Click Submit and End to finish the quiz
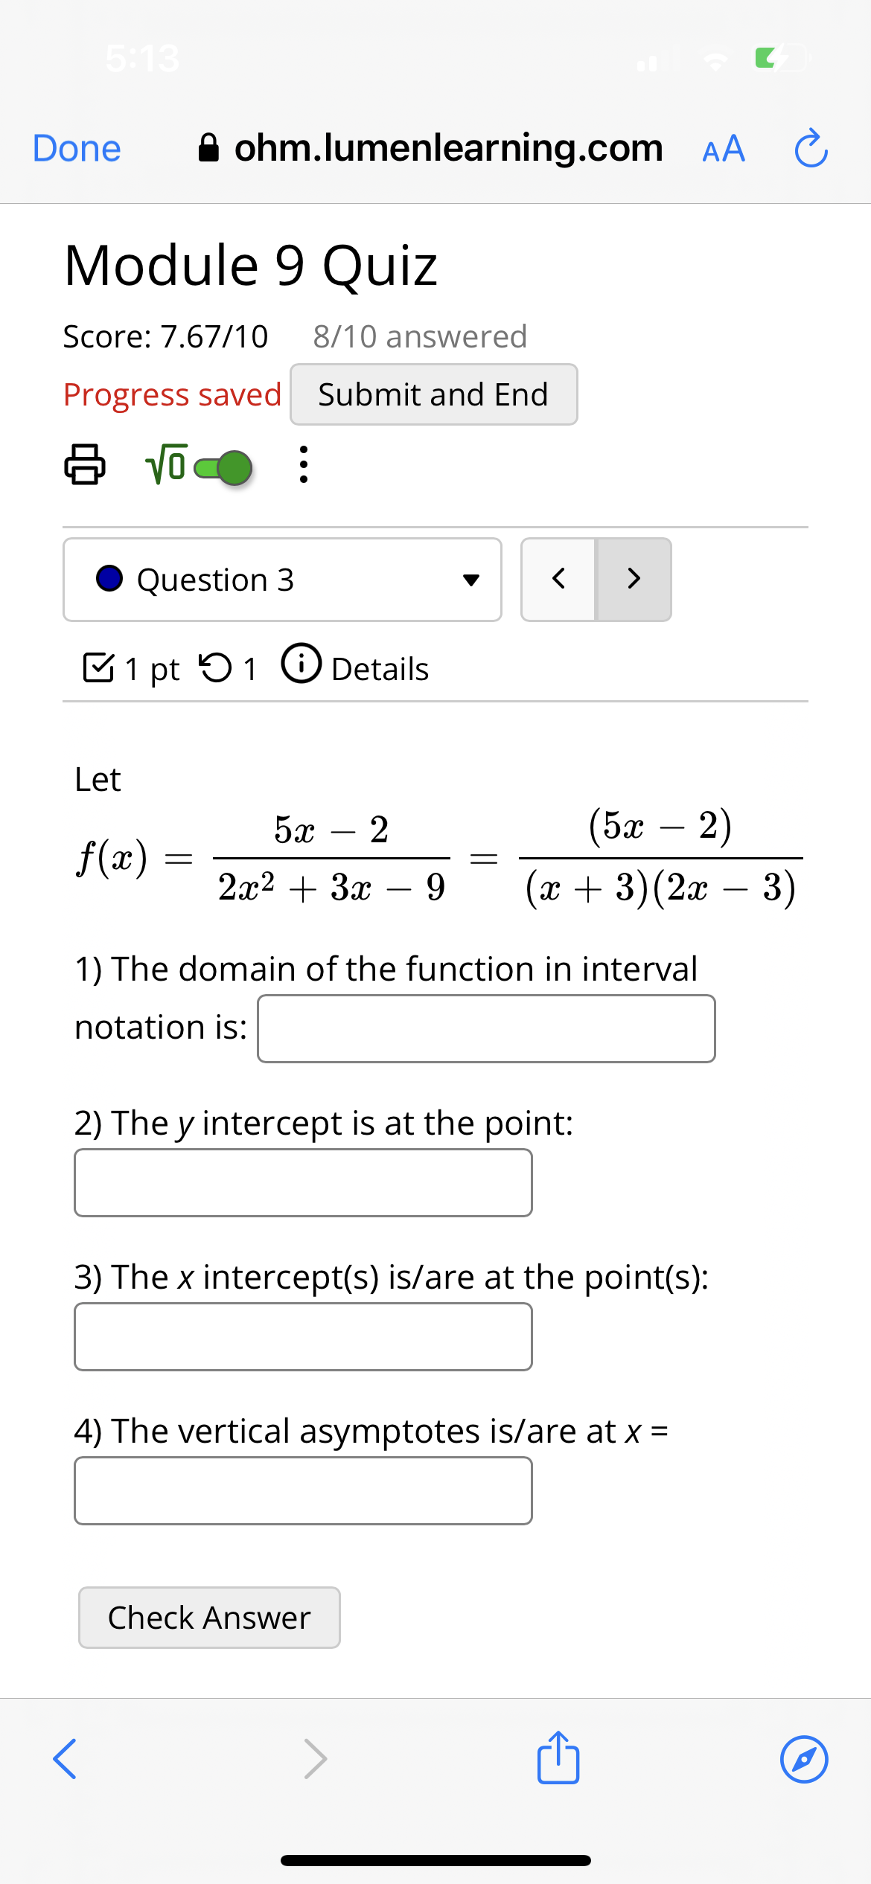Viewport: 871px width, 1884px height. 433,394
